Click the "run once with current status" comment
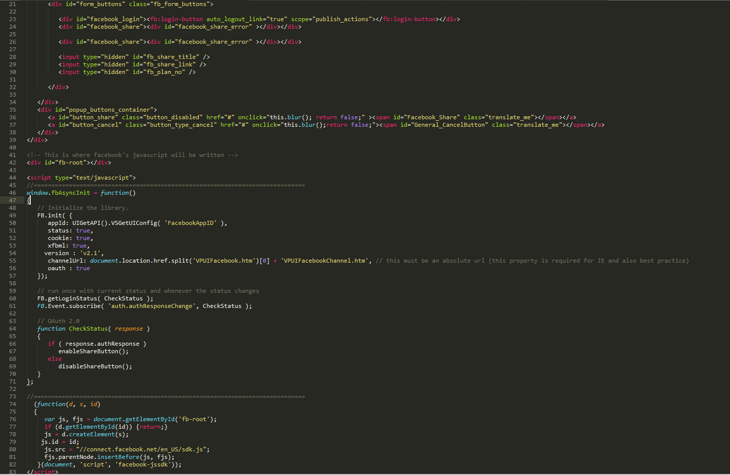Screen dimensions: 730x475 coord(148,291)
